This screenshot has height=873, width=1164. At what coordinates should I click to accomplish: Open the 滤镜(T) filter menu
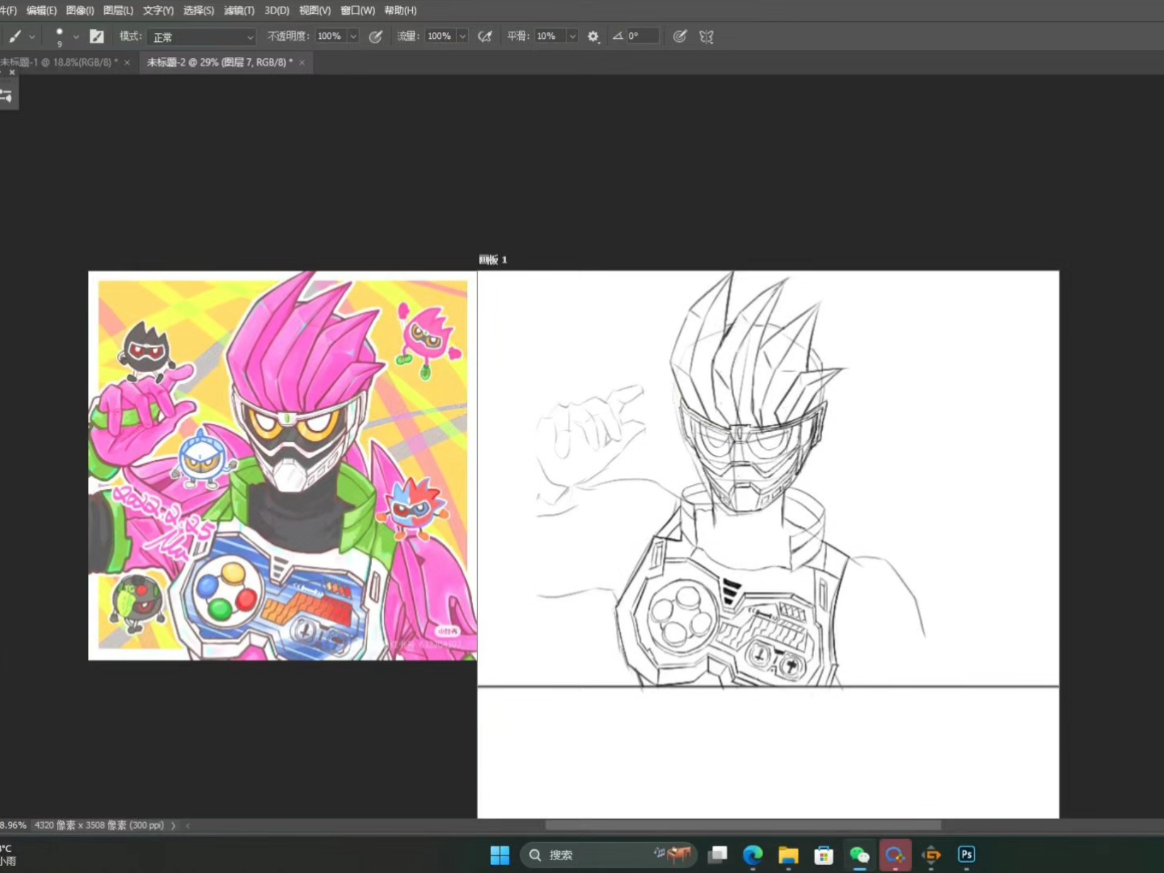click(x=239, y=10)
